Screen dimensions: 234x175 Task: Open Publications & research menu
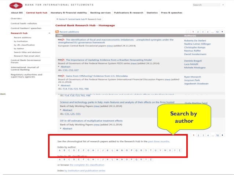129,13
